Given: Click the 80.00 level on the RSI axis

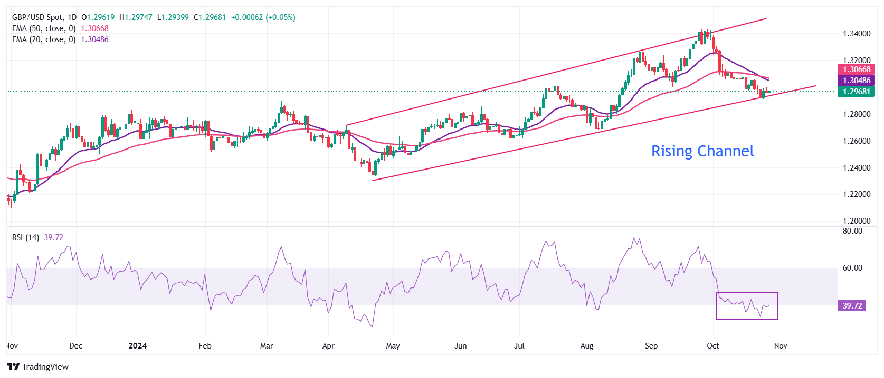Looking at the screenshot, I should pos(852,231).
